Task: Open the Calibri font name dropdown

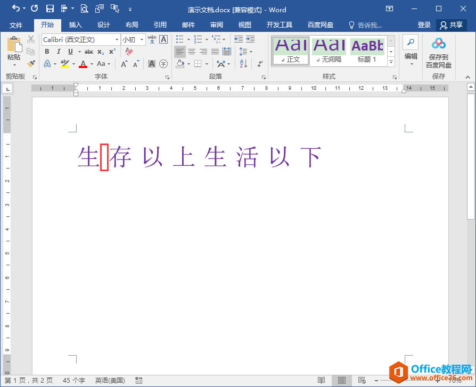Action: tap(117, 40)
